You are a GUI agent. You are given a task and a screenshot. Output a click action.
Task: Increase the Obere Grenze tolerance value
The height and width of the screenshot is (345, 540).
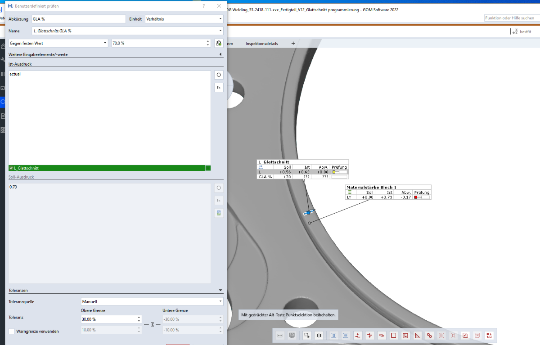click(139, 317)
